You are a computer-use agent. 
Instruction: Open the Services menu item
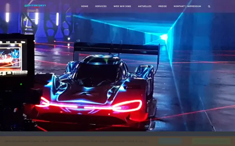coord(101,6)
